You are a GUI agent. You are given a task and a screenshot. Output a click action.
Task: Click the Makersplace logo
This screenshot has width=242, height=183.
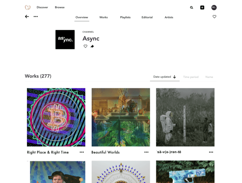coord(27,7)
